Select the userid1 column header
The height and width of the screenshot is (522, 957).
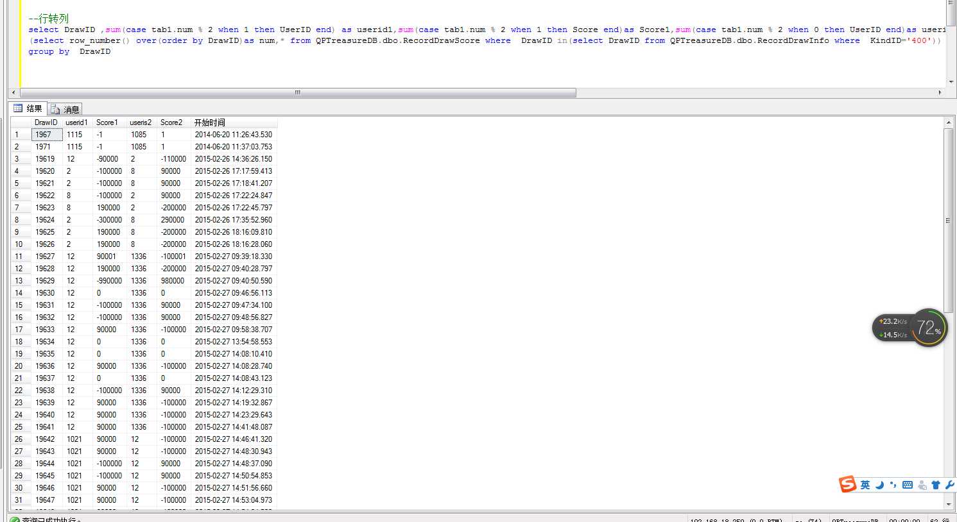pyautogui.click(x=77, y=122)
